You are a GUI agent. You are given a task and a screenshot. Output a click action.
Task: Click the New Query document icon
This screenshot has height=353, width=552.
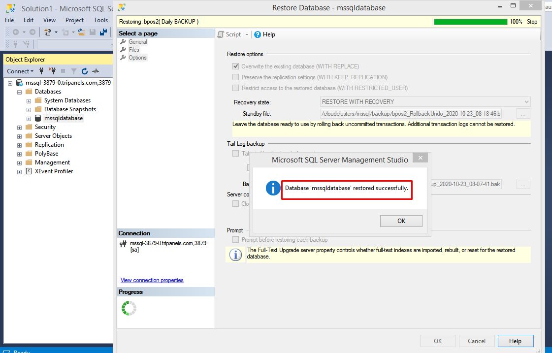(x=48, y=32)
